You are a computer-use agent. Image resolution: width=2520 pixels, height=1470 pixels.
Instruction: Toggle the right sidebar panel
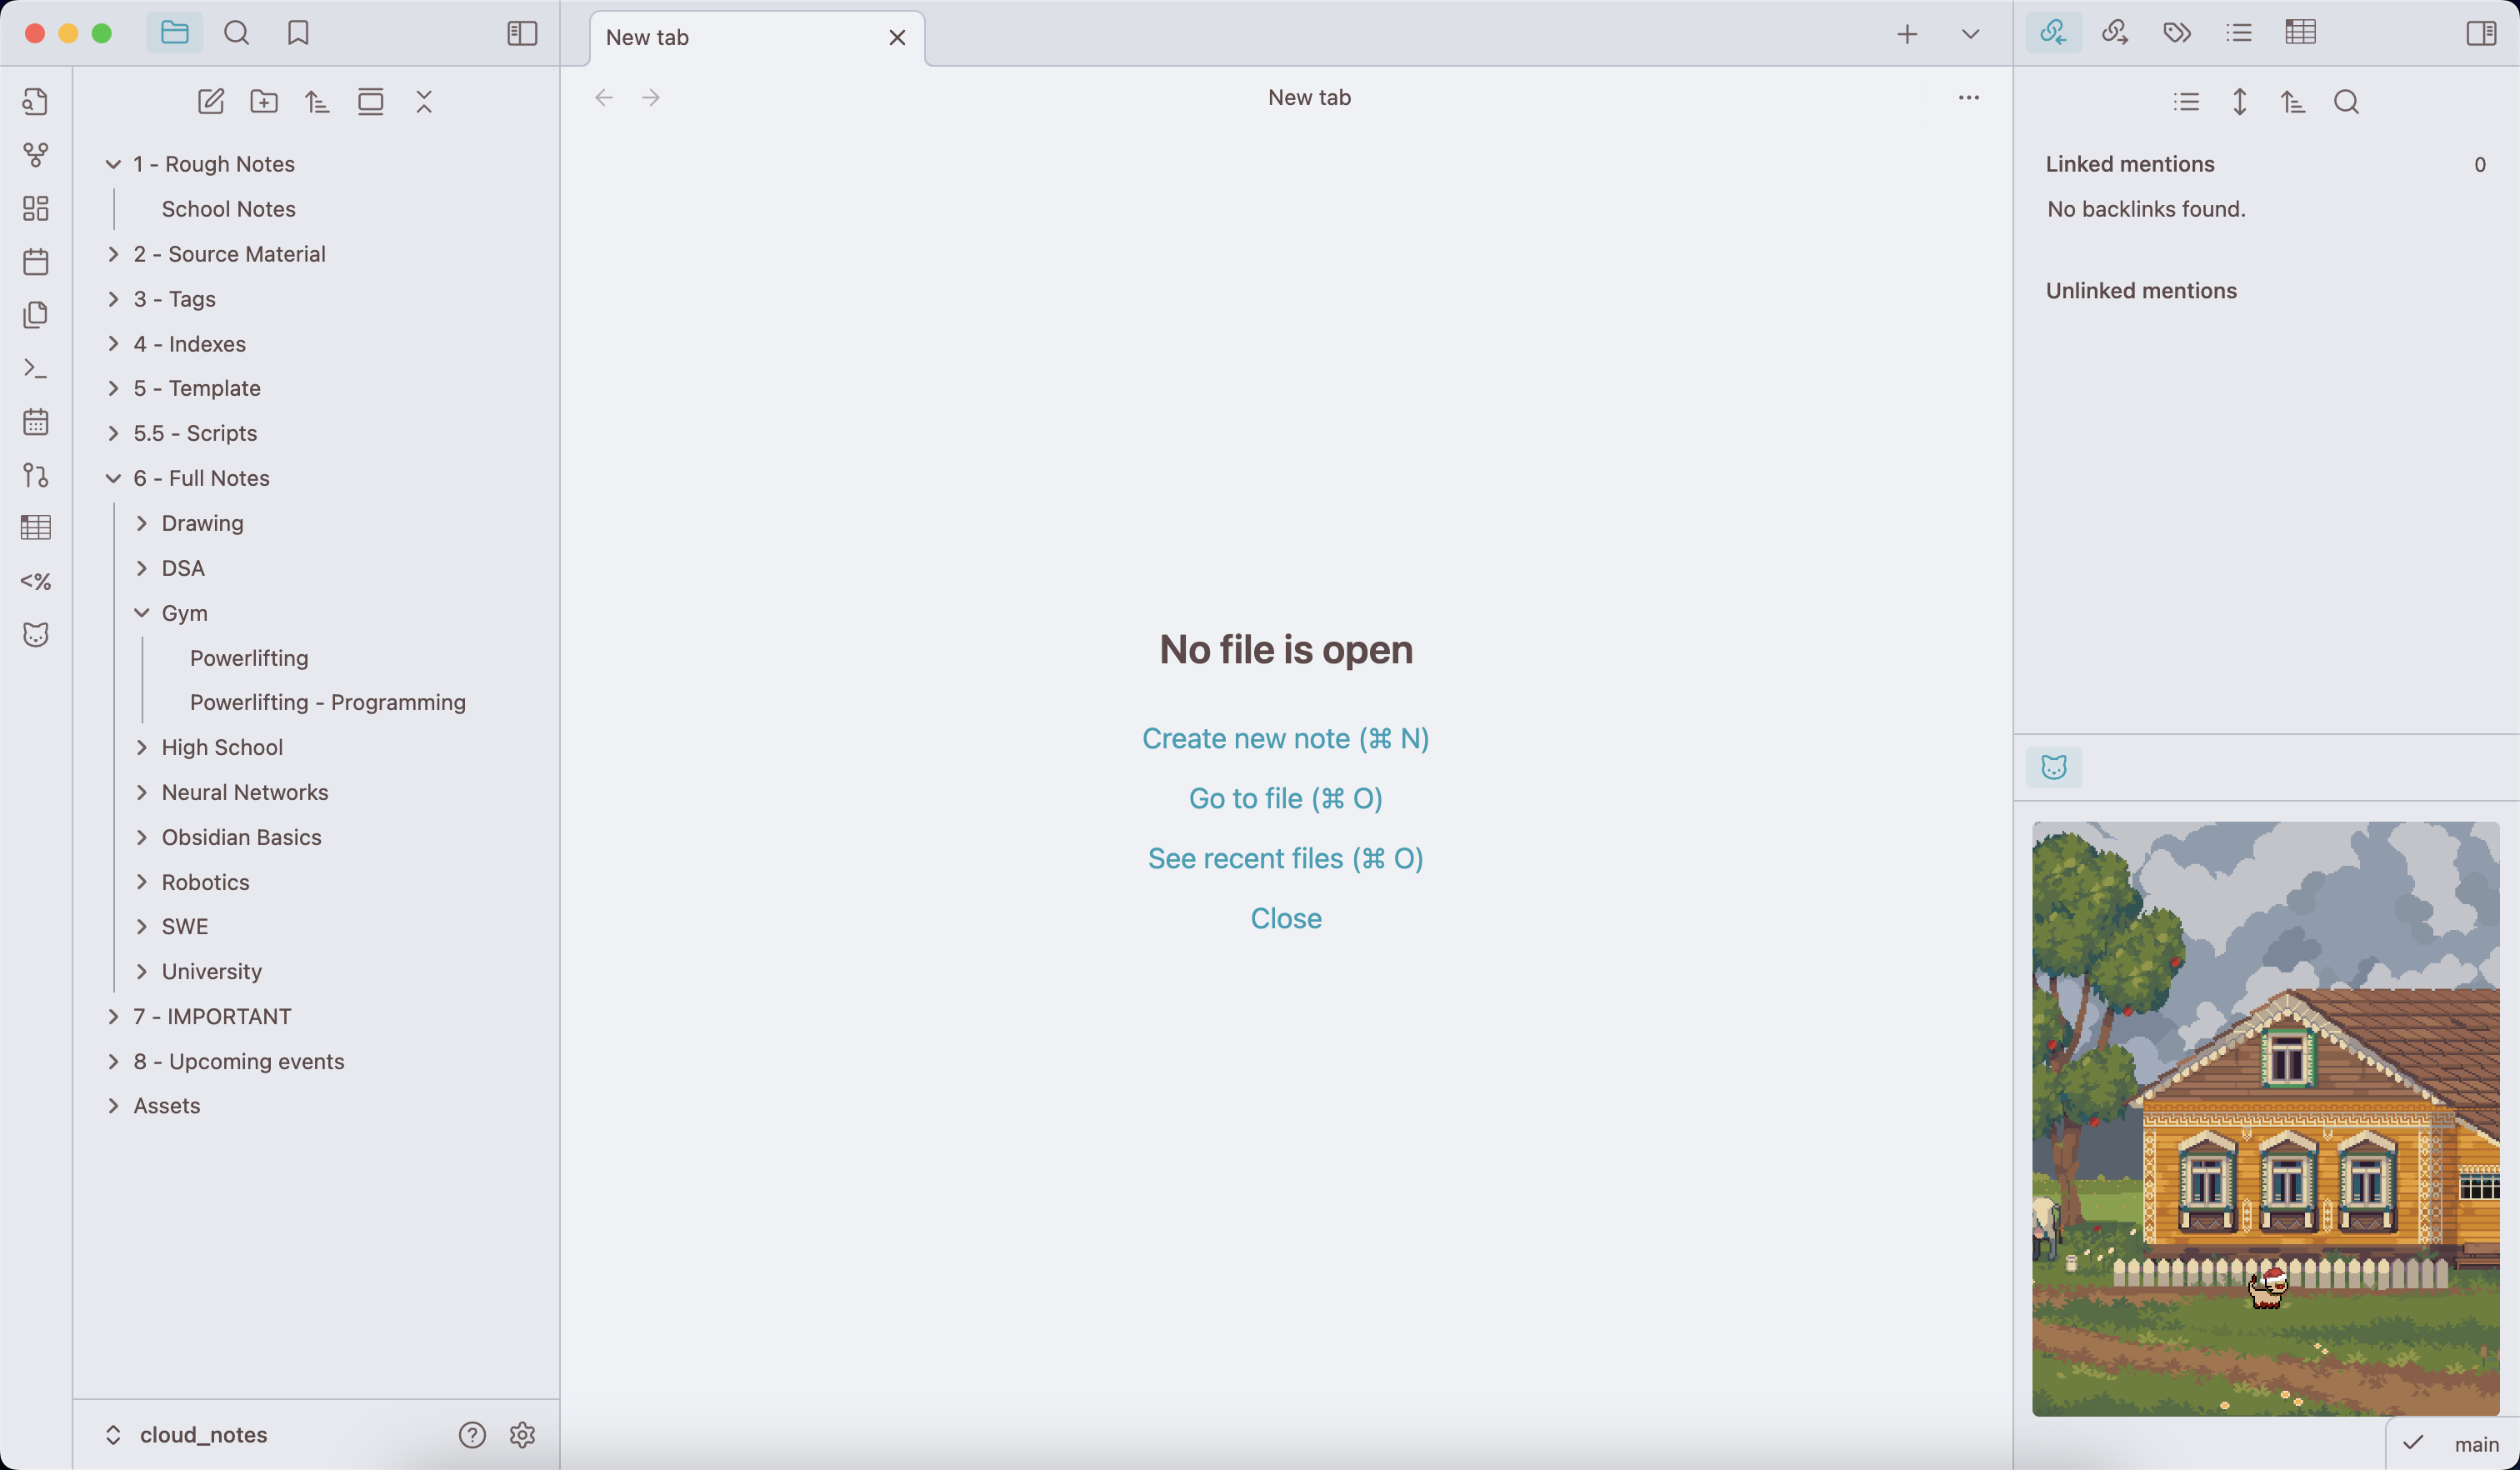(x=2482, y=33)
